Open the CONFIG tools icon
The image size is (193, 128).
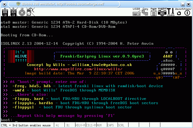pos(171,12)
